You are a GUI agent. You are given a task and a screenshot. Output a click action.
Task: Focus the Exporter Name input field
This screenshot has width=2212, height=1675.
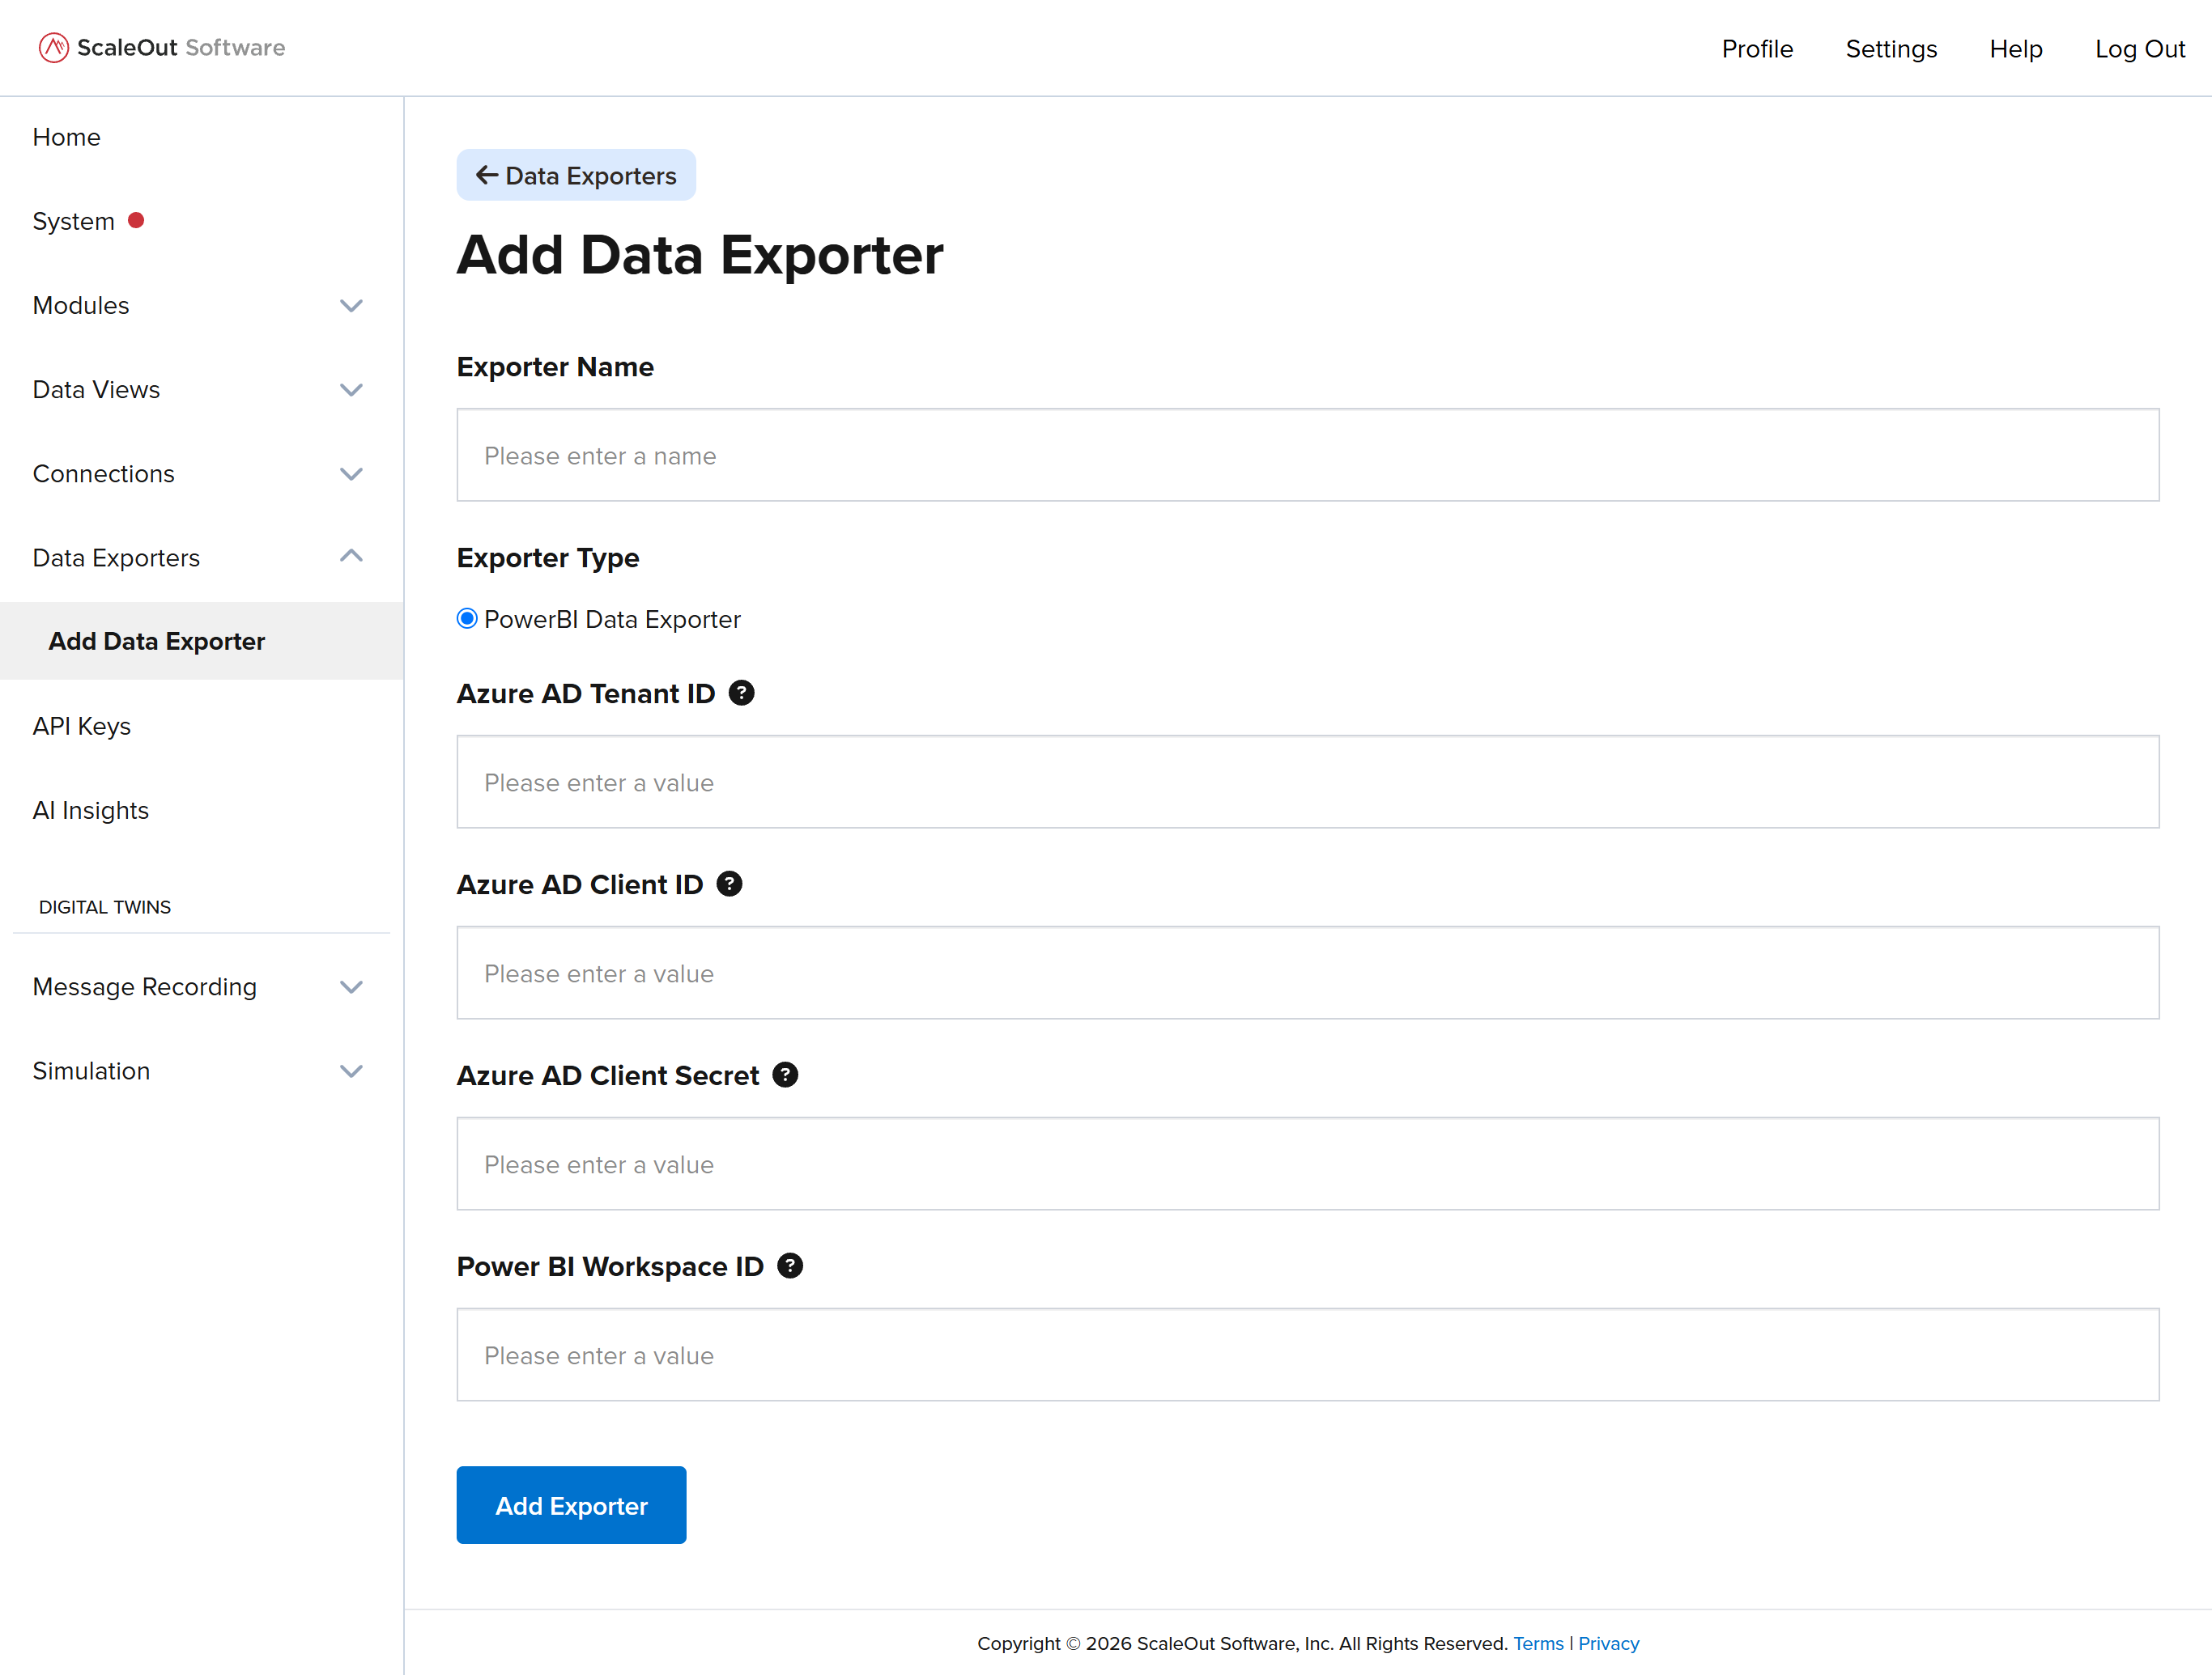click(1308, 455)
